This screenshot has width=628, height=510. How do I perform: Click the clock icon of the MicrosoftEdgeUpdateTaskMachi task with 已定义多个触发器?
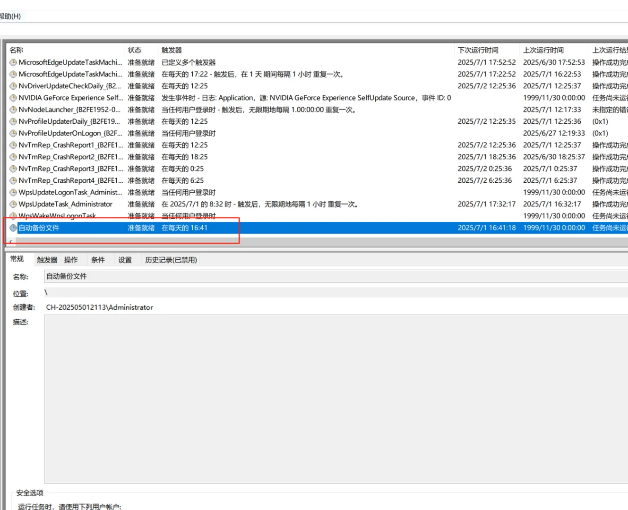(13, 62)
